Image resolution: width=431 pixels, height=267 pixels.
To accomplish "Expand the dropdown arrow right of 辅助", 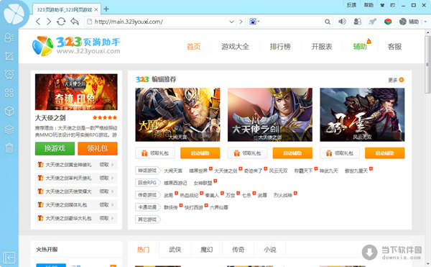I will point(425,22).
